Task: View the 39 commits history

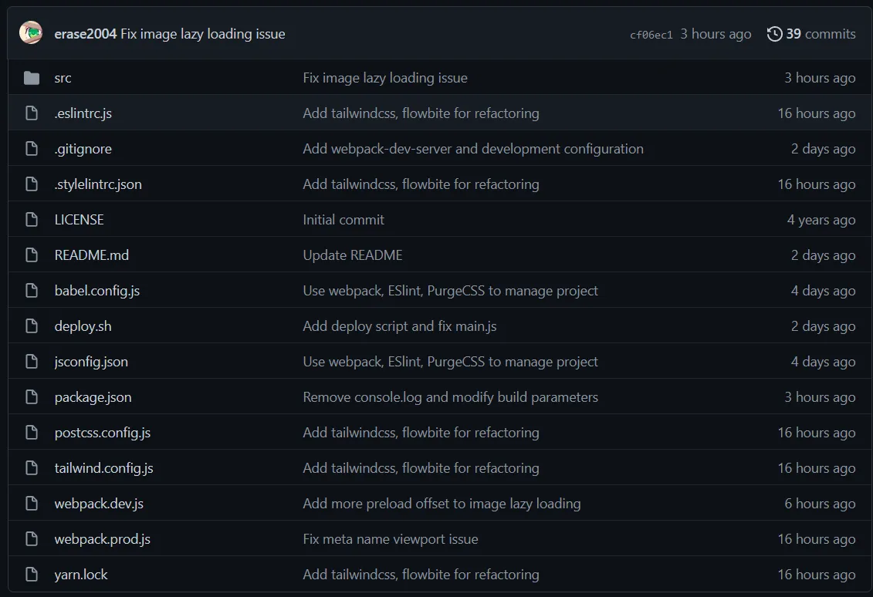Action: [x=811, y=34]
